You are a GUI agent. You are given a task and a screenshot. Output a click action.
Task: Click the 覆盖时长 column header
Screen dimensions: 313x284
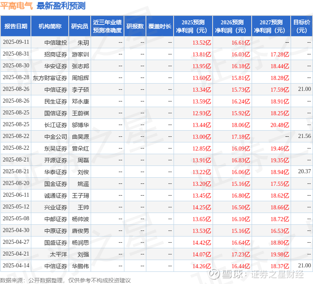click(x=160, y=26)
